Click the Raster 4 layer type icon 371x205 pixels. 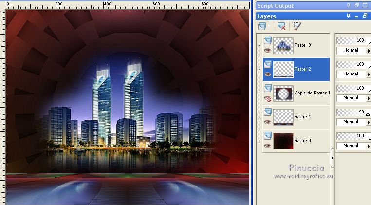[268, 136]
